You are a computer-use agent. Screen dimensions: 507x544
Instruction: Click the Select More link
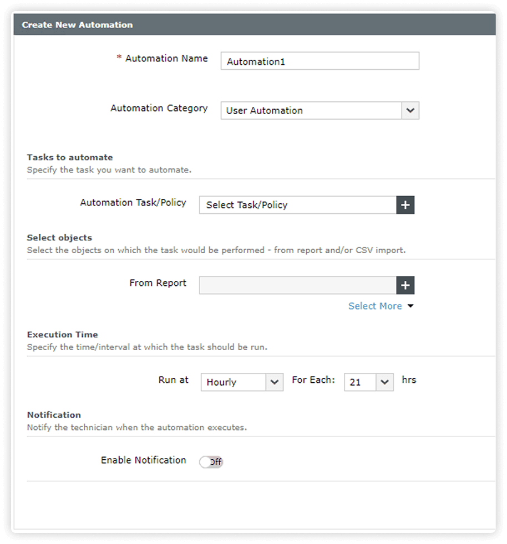tap(375, 306)
